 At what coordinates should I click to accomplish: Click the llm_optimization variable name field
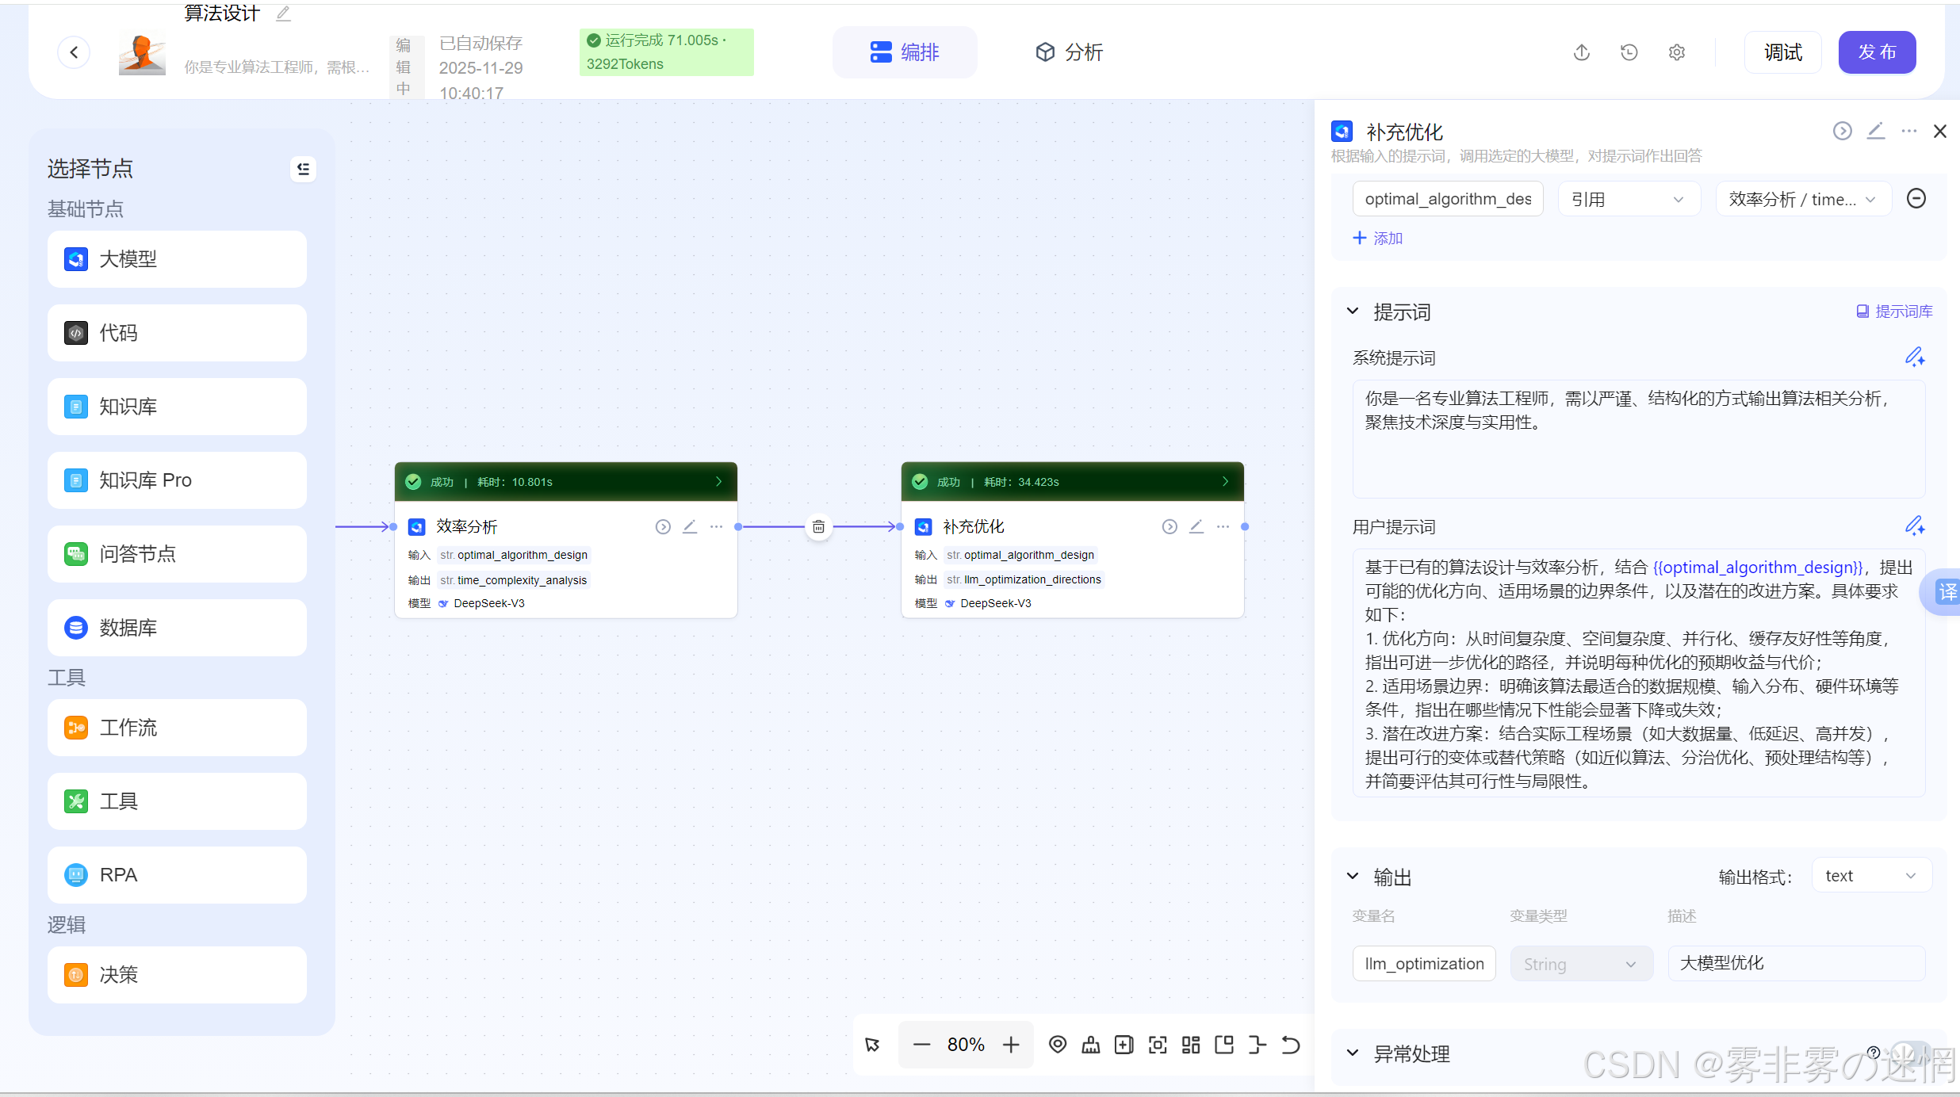click(1424, 964)
